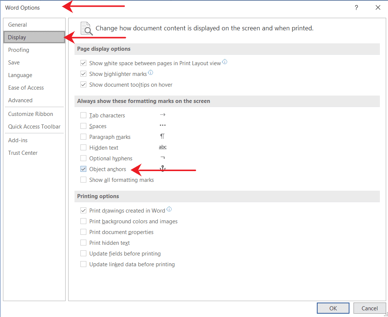Enable Paragraph marks checkbox

pos(83,137)
